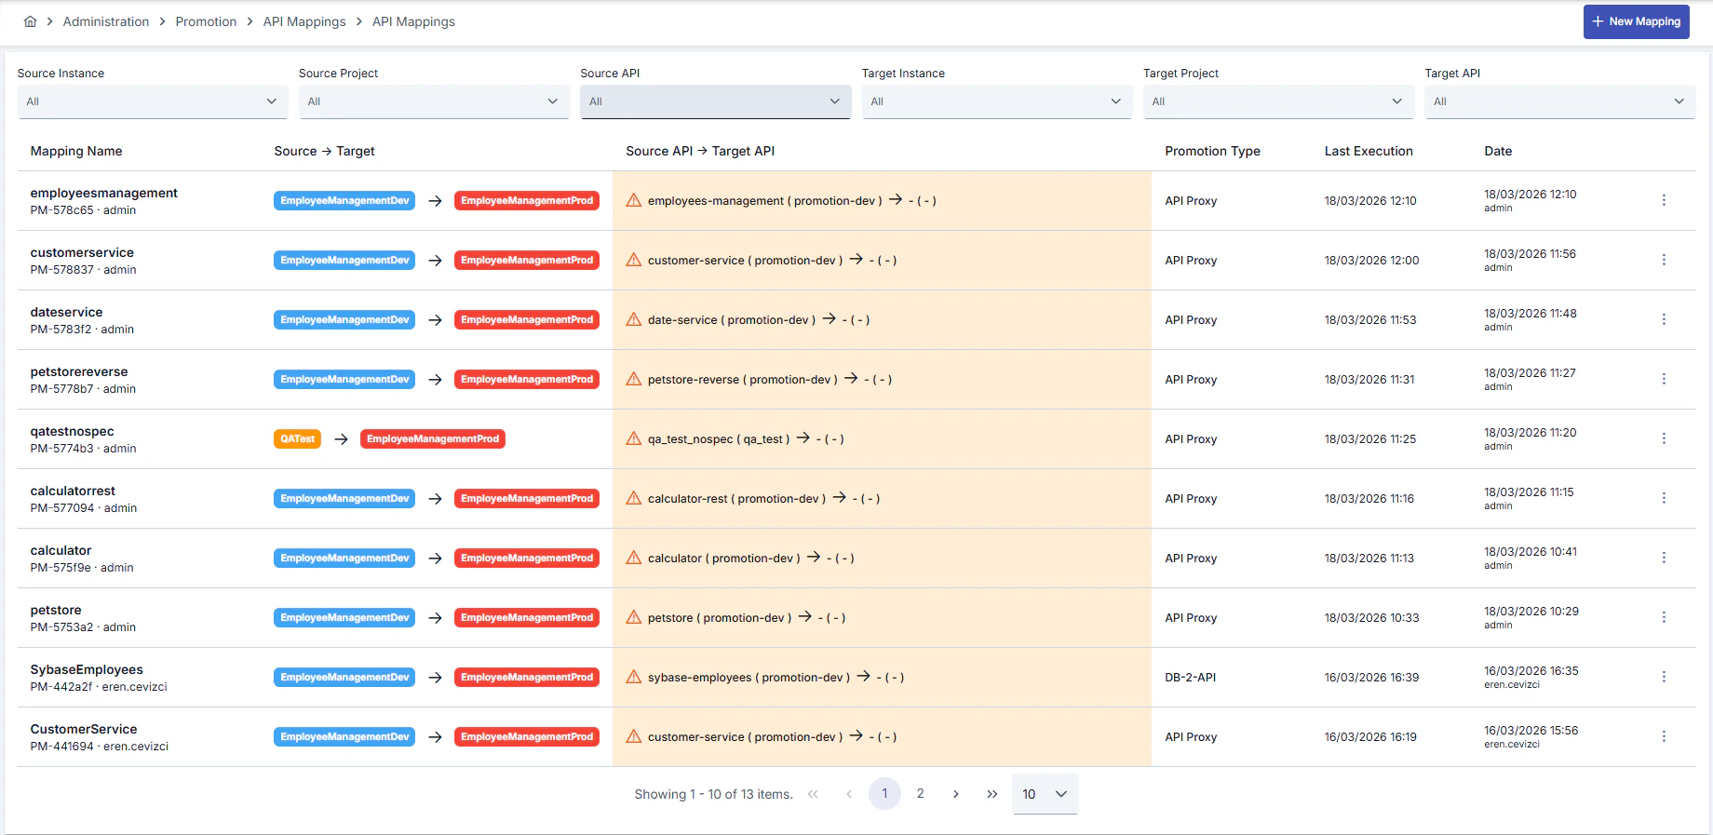The width and height of the screenshot is (1713, 835).
Task: Click warning icon beside qa_test_nospec API
Action: click(x=634, y=438)
